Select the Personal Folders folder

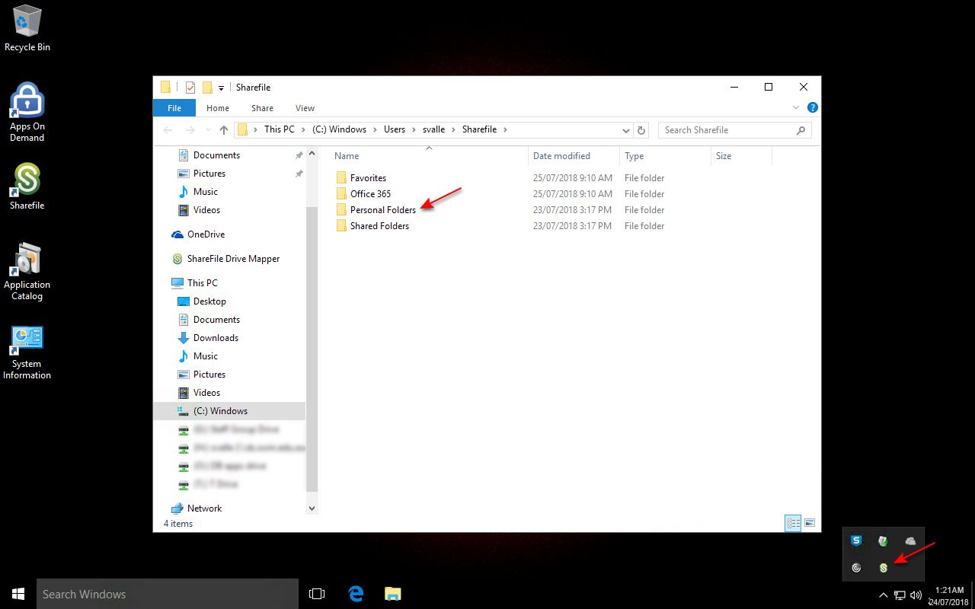pyautogui.click(x=382, y=210)
